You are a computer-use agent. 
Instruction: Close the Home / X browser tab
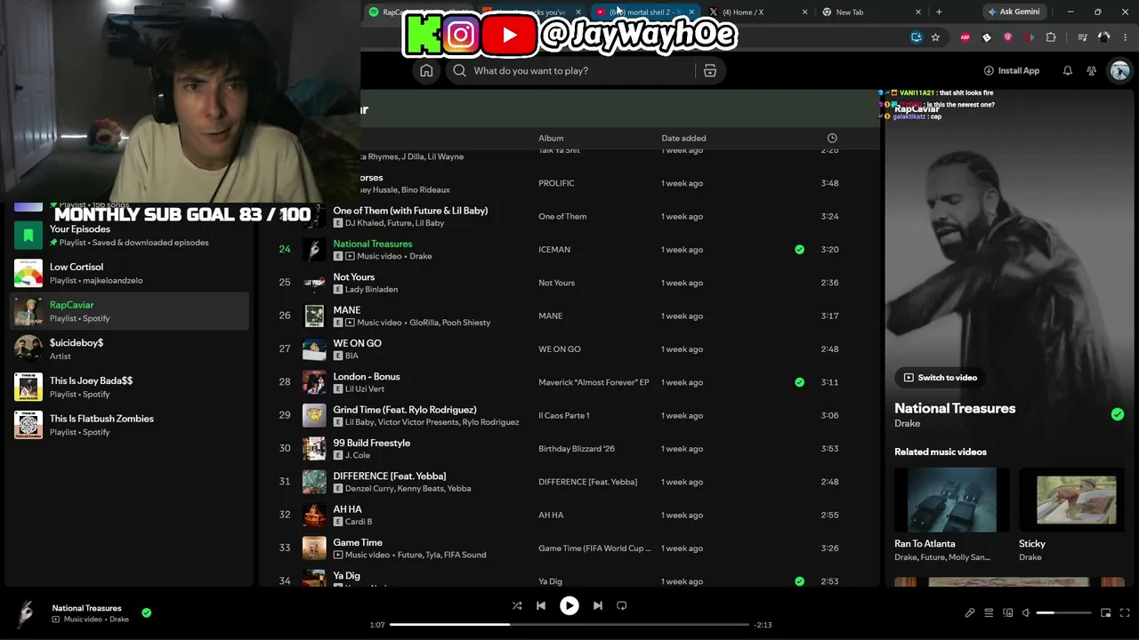[x=805, y=12]
